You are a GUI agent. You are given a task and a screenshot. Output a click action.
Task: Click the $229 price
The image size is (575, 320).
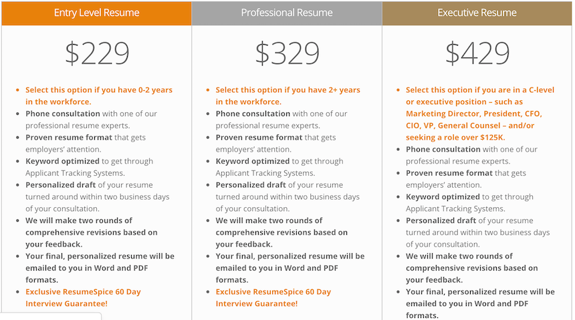pos(97,53)
